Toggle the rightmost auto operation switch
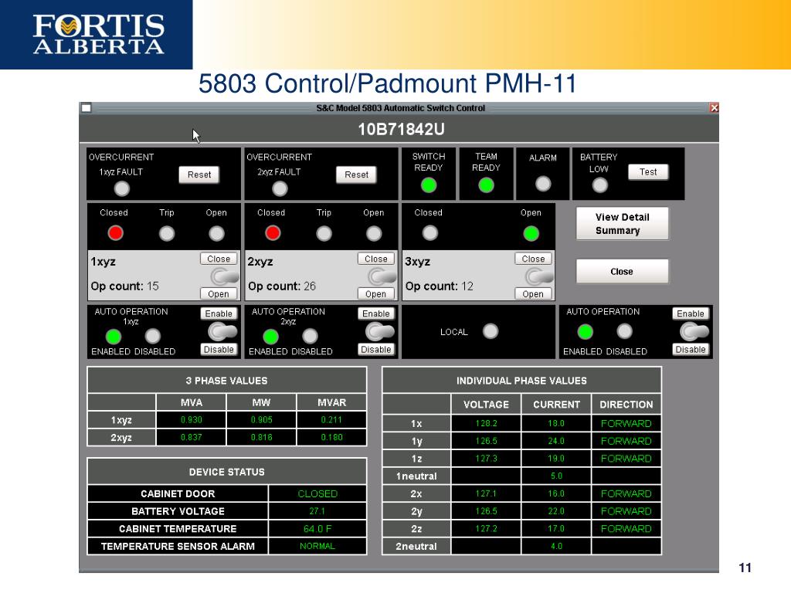Screen dimensions: 791x593 [x=694, y=331]
